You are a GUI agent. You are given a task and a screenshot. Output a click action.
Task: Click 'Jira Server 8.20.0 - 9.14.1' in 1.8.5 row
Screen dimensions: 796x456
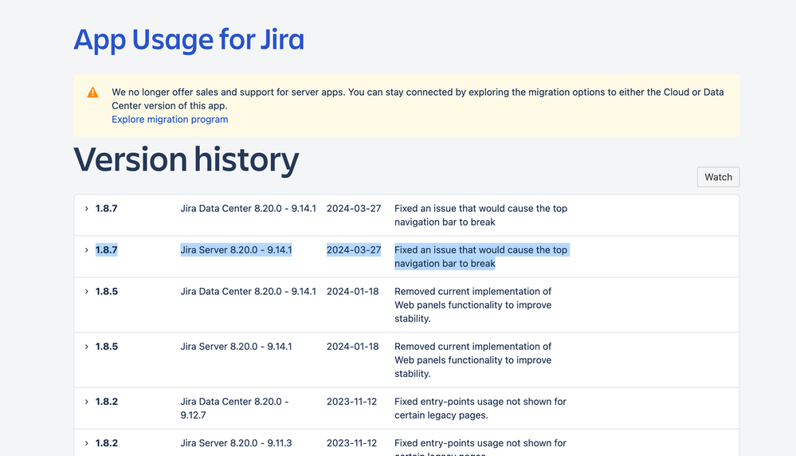[236, 346]
